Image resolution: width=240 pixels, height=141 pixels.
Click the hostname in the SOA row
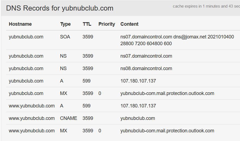pyautogui.click(x=26, y=37)
